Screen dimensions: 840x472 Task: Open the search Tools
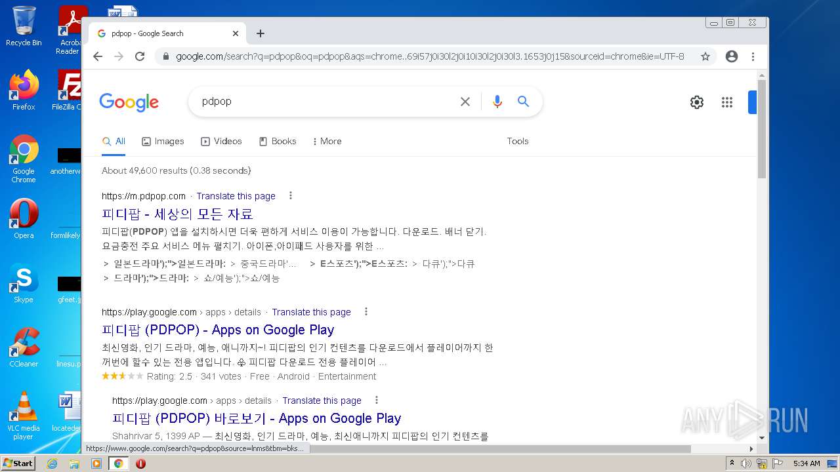[518, 141]
